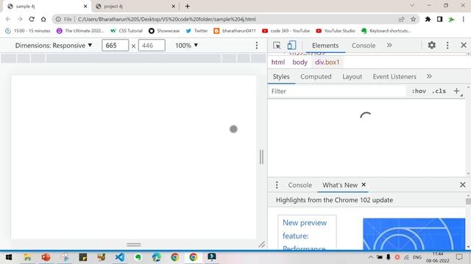Screen dimensions: 471x264
Task: Grab the viewport corner resize handle
Action: (262, 244)
